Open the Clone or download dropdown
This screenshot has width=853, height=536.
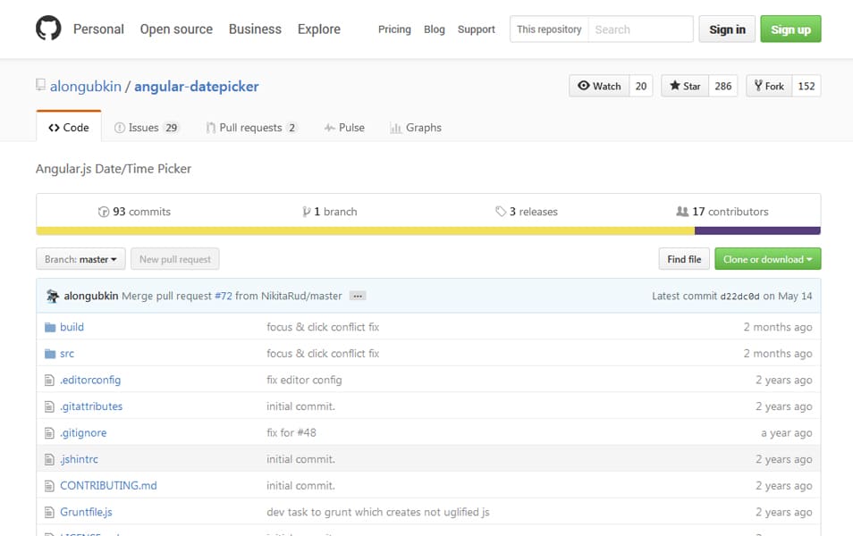pos(767,259)
